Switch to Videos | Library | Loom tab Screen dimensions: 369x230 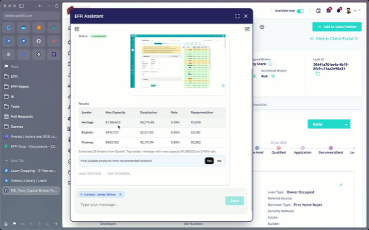click(x=31, y=181)
